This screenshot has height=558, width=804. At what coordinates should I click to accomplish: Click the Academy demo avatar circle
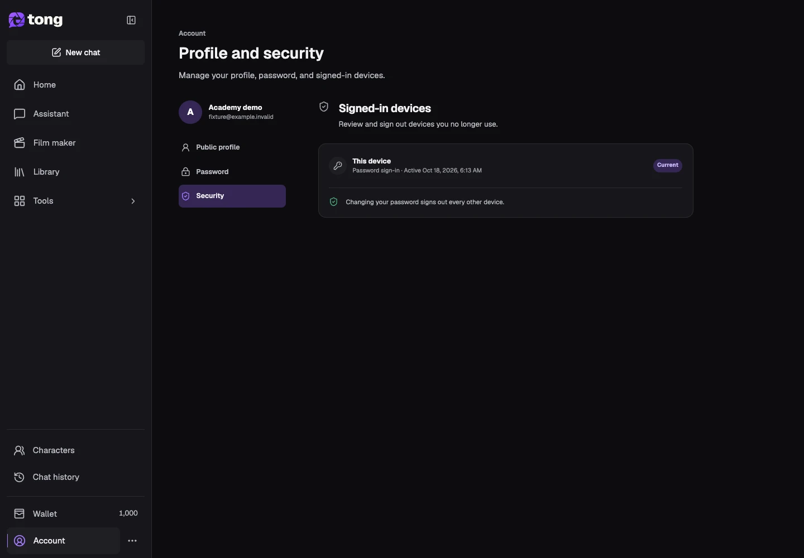(190, 112)
